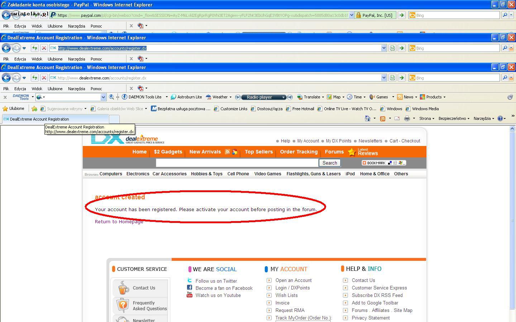This screenshot has width=516, height=322.
Task: Click the News toolbar button
Action: [x=405, y=97]
